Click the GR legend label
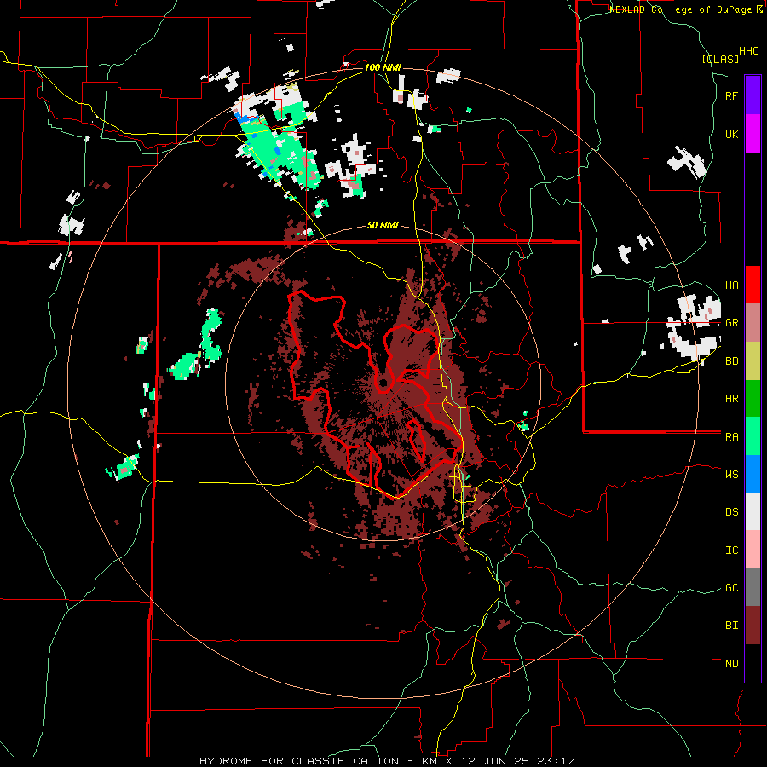Viewport: 767px width, 767px height. click(x=731, y=323)
